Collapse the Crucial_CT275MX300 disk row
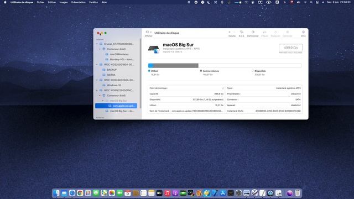Viewport: 354px width, 199px height. (x=97, y=44)
